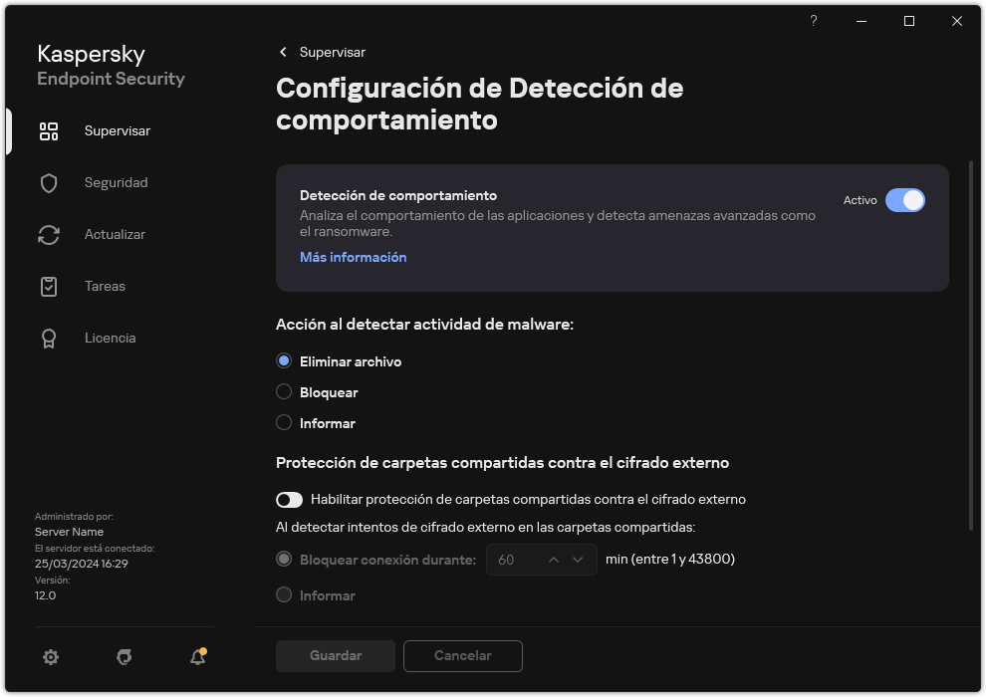The height and width of the screenshot is (697, 986).
Task: Disable Detección de comportamiento switch
Action: click(905, 200)
